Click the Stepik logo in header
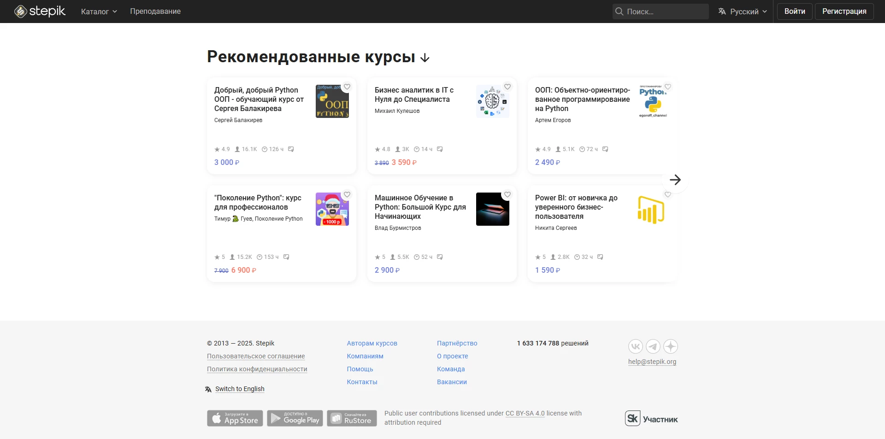Screen dimensions: 885x439 (x=40, y=11)
